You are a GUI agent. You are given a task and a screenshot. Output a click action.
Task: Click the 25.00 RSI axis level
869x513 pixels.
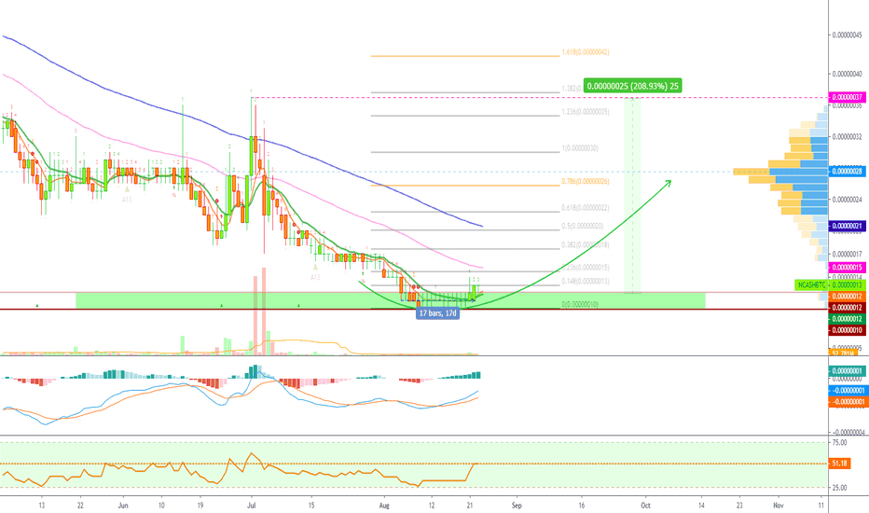[839, 488]
